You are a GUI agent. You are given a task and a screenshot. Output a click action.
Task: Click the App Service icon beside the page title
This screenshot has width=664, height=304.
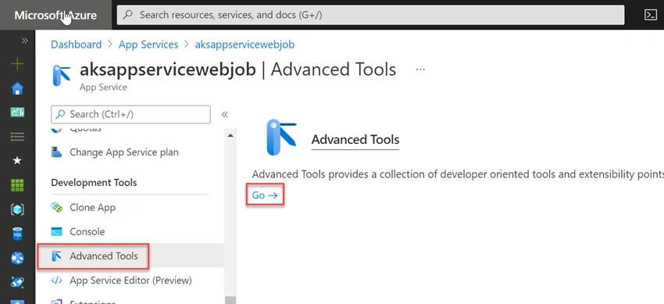coord(62,75)
